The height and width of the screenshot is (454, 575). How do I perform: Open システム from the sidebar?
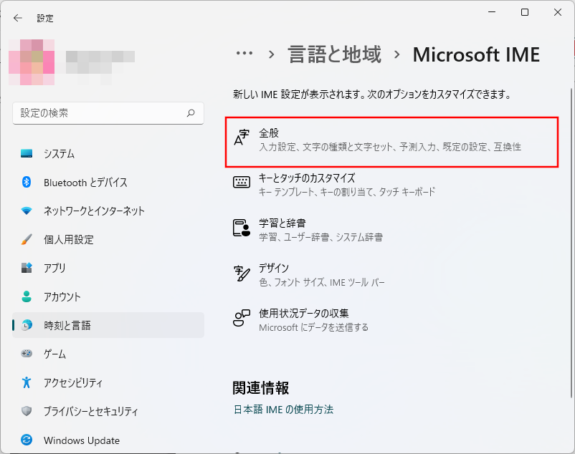click(x=59, y=154)
